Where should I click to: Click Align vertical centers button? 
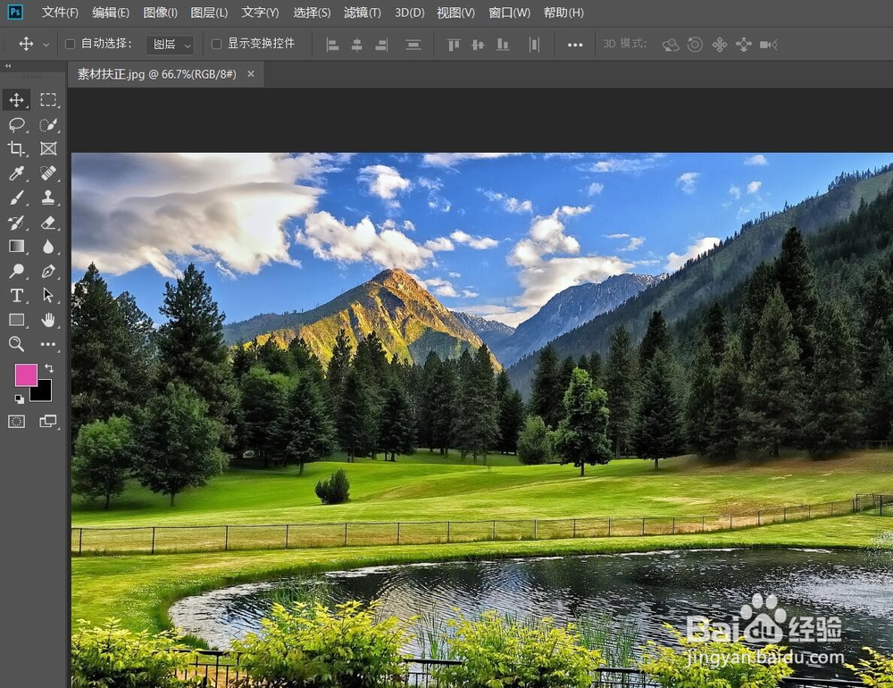(478, 45)
